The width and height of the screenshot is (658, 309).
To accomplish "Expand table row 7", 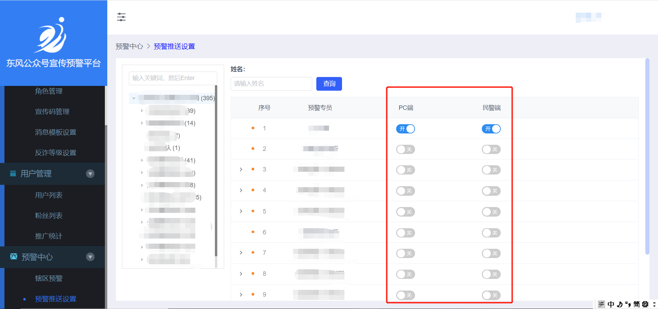I will point(241,253).
